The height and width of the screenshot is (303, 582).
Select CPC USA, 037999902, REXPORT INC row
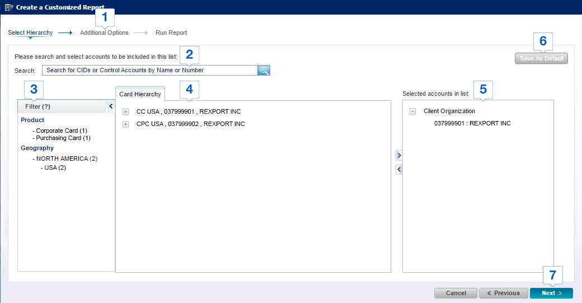click(x=190, y=124)
